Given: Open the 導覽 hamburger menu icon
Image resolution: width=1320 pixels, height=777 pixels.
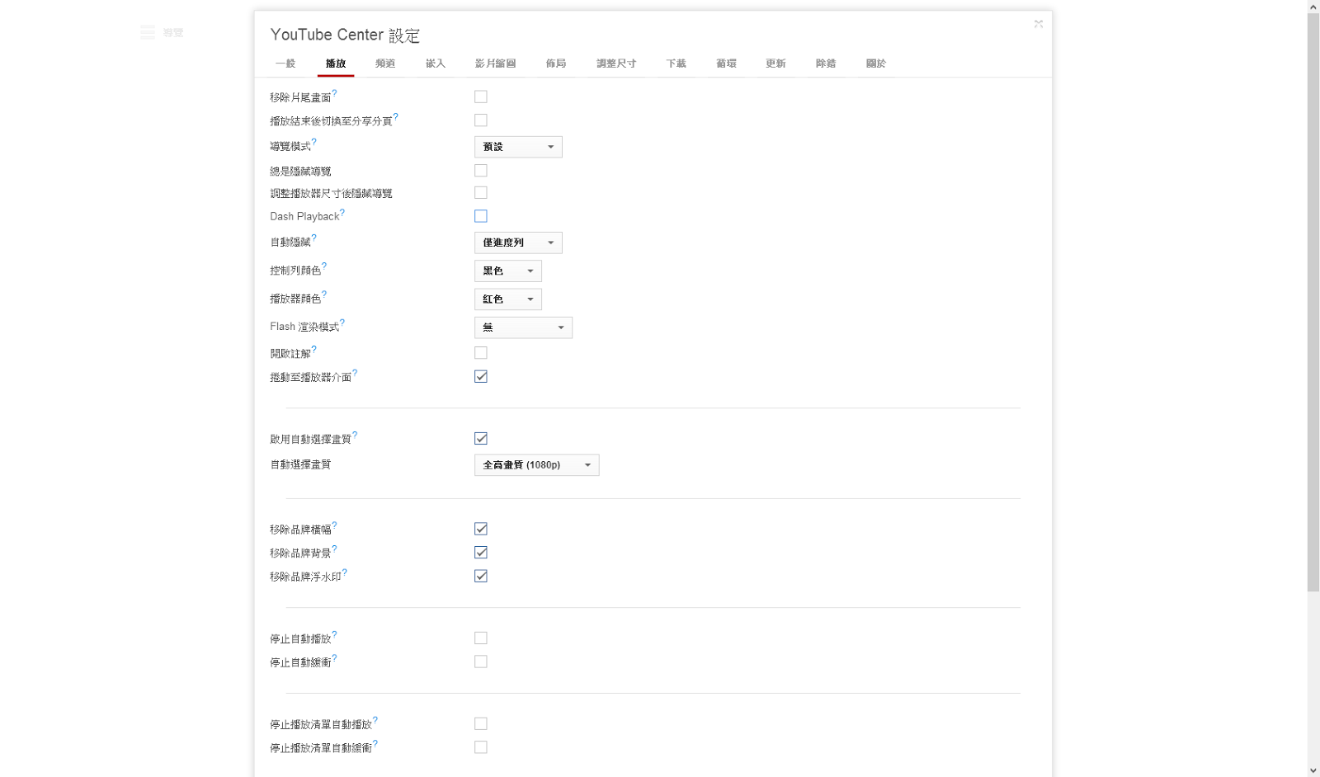Looking at the screenshot, I should (148, 32).
